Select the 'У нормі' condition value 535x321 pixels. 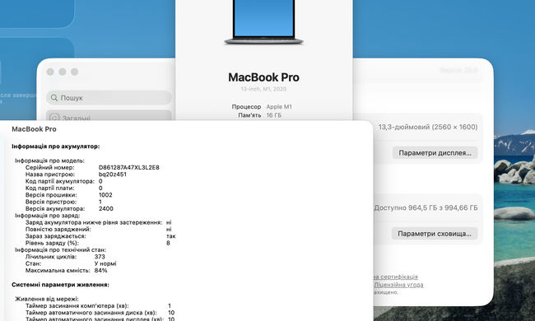tap(105, 263)
